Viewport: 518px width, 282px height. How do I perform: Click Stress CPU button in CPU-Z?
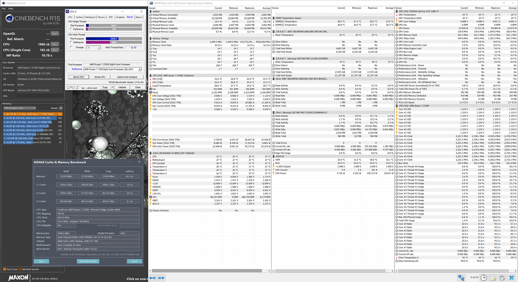click(x=100, y=77)
